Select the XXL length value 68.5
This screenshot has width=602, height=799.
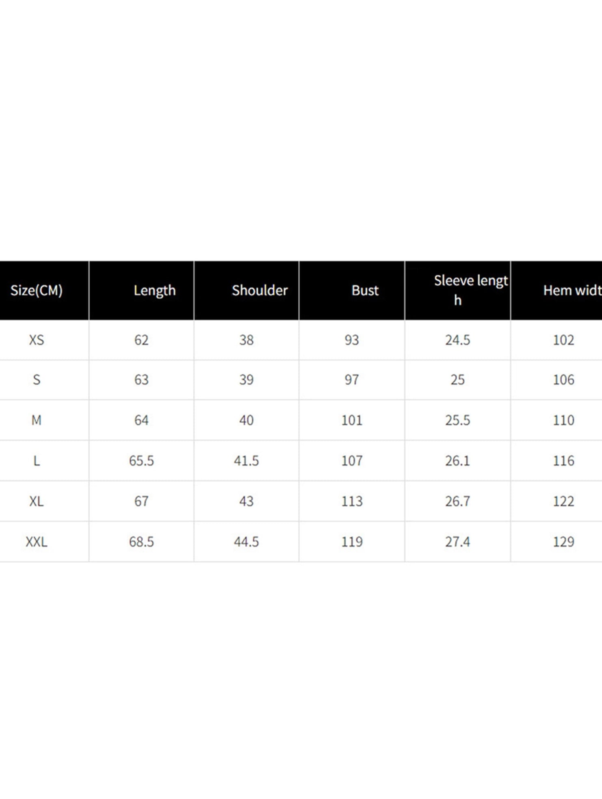(x=141, y=542)
